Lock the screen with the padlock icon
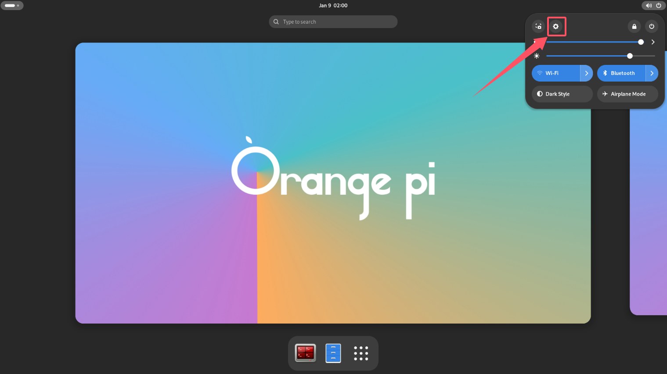This screenshot has width=667, height=374. point(634,26)
